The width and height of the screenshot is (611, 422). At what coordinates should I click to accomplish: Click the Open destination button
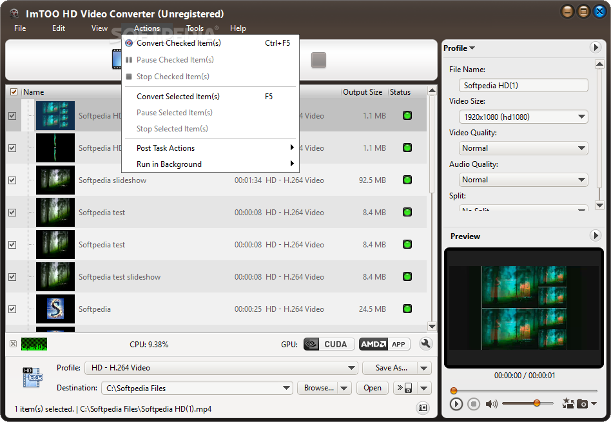[372, 388]
